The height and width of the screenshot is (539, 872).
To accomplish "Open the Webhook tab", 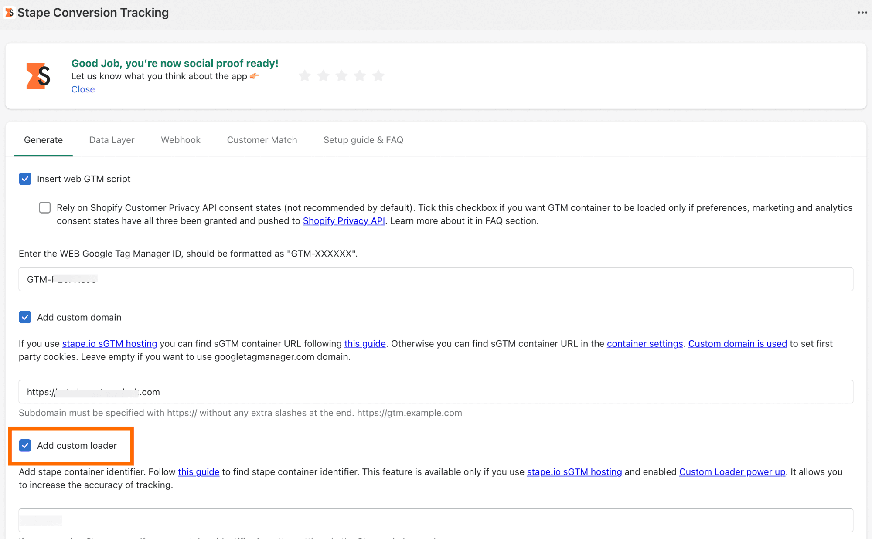I will (x=181, y=140).
